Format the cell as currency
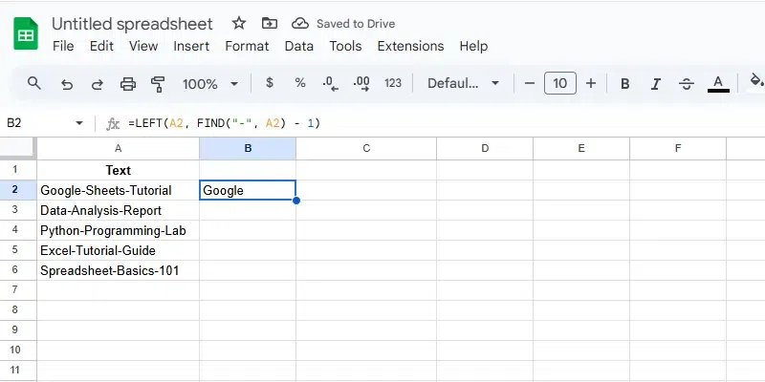 (270, 83)
